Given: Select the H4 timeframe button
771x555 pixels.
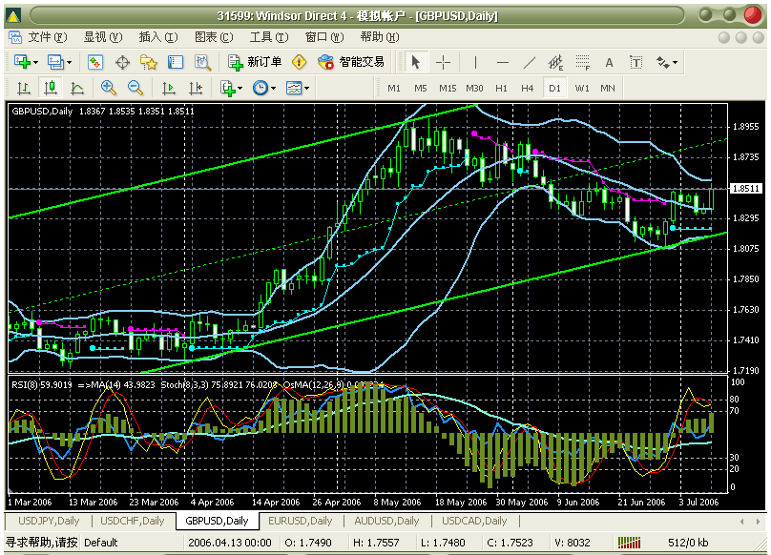Looking at the screenshot, I should pos(527,88).
